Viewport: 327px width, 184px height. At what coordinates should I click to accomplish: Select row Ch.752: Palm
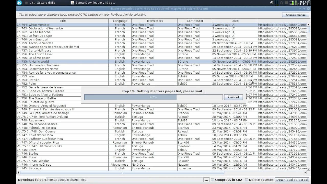[162, 84]
